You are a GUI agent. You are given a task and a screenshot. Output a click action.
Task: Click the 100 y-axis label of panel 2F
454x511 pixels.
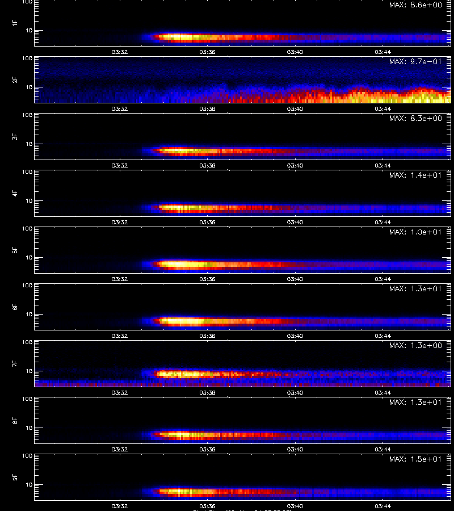click(27, 58)
